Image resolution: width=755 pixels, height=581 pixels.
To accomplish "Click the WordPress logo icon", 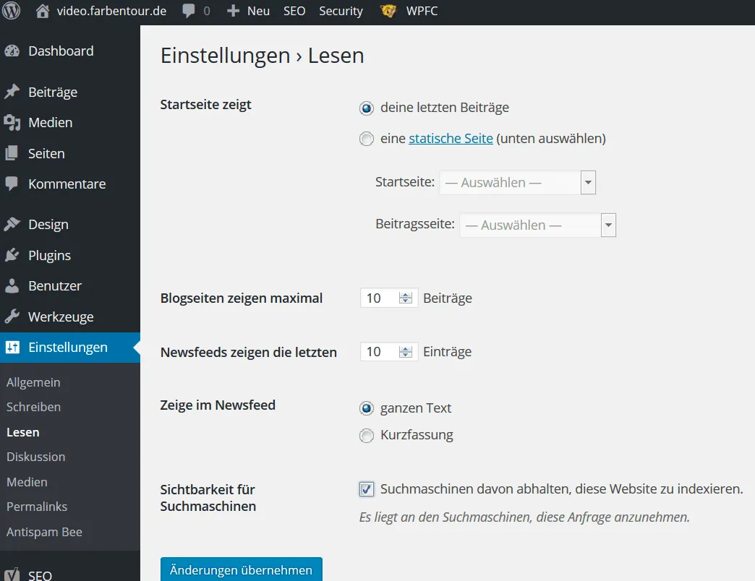I will (x=11, y=11).
